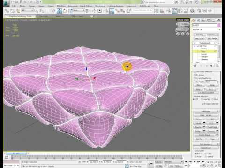Open Rendered Frame Window icon
The height and width of the screenshot is (168, 225).
click(x=204, y=11)
